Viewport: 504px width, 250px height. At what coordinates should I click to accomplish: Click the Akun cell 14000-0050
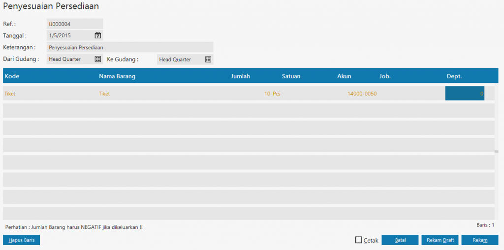362,94
